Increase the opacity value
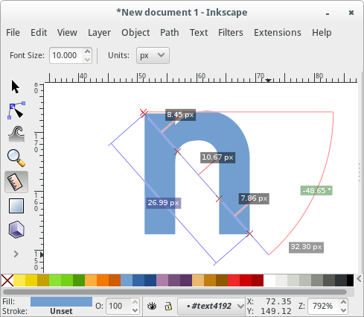364x317 pixels. [135, 302]
